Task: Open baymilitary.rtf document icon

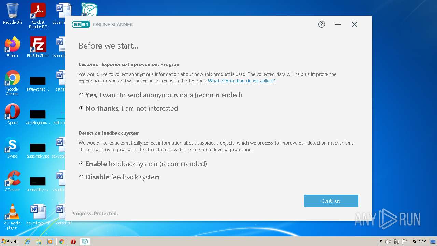Action: (x=38, y=215)
